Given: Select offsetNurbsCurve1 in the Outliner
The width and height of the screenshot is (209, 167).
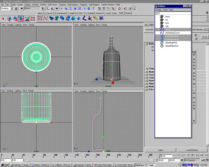Looking at the screenshot, I should 173,33.
